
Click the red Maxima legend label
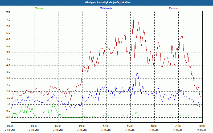point(173,8)
